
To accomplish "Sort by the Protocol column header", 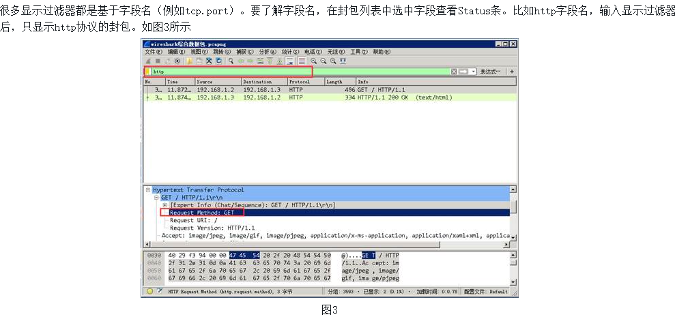I will 306,82.
